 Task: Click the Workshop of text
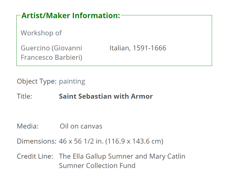click(41, 33)
